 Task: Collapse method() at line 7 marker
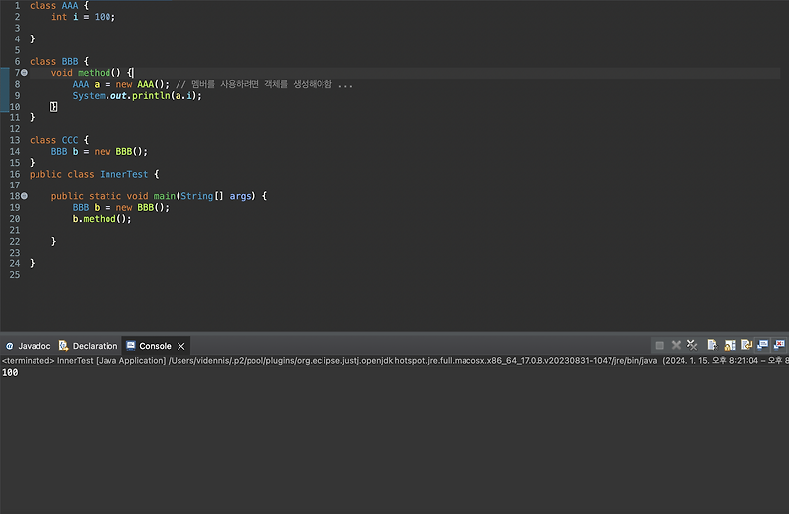tap(24, 73)
